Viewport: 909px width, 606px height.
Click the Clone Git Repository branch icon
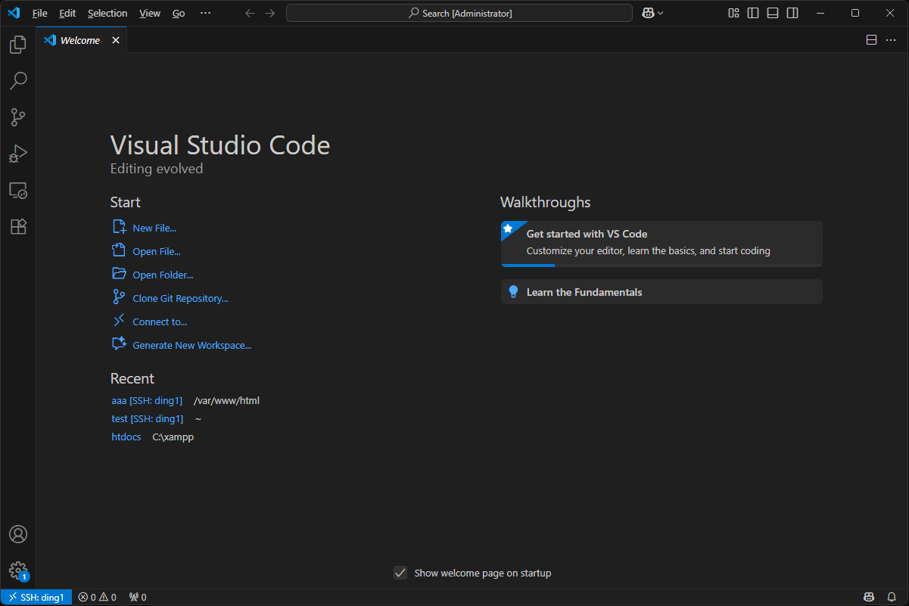pyautogui.click(x=119, y=297)
